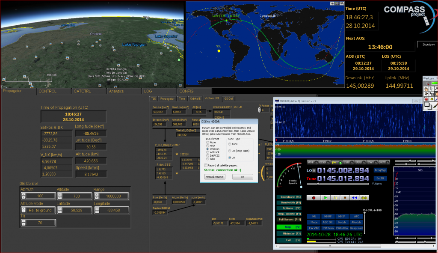This screenshot has height=253, width=438.
Task: Click the Manual connect button
Action: (x=214, y=177)
